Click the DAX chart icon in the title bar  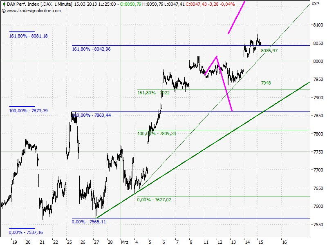click(4, 4)
